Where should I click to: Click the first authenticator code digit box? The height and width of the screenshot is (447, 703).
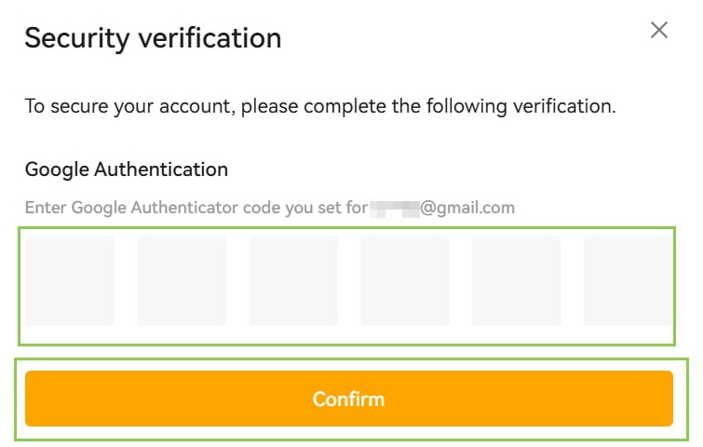pos(70,280)
